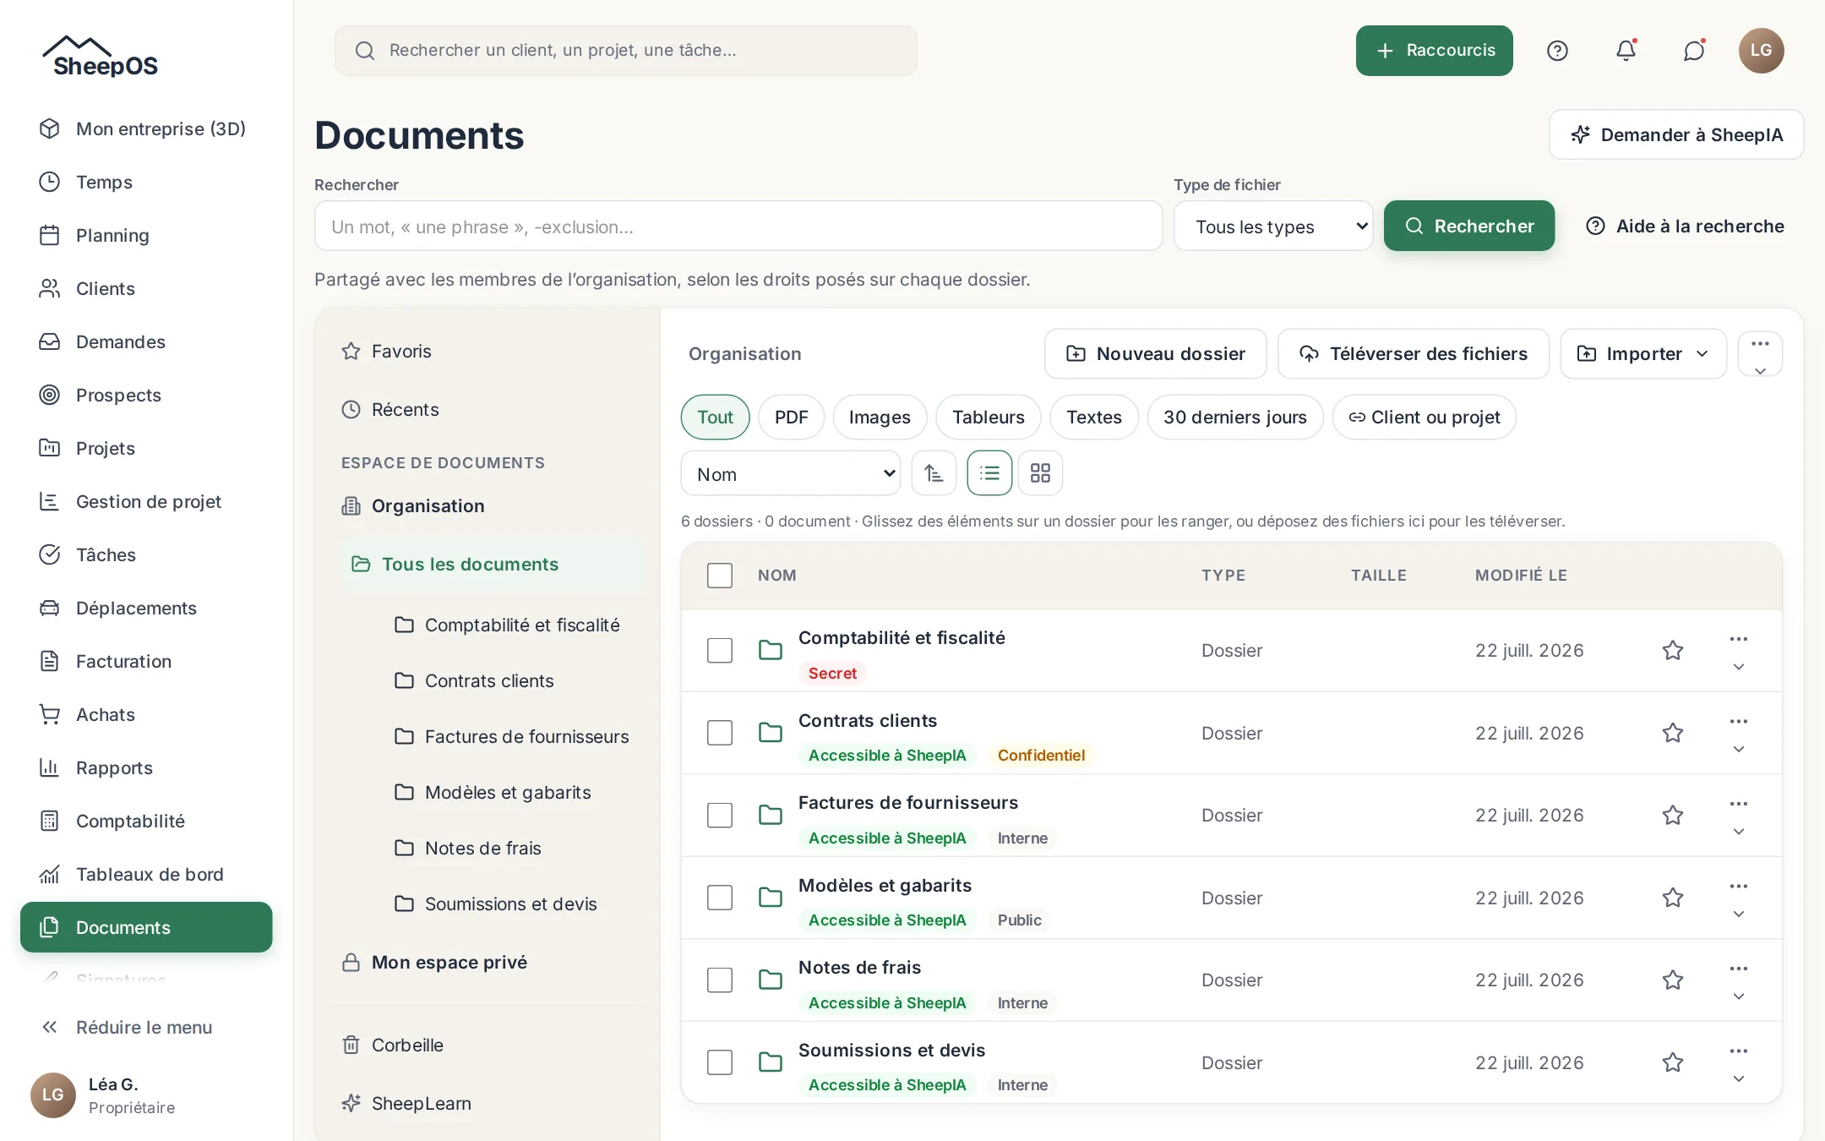Click the documents Rechercher text field
Viewport: 1825px width, 1141px height.
point(738,227)
